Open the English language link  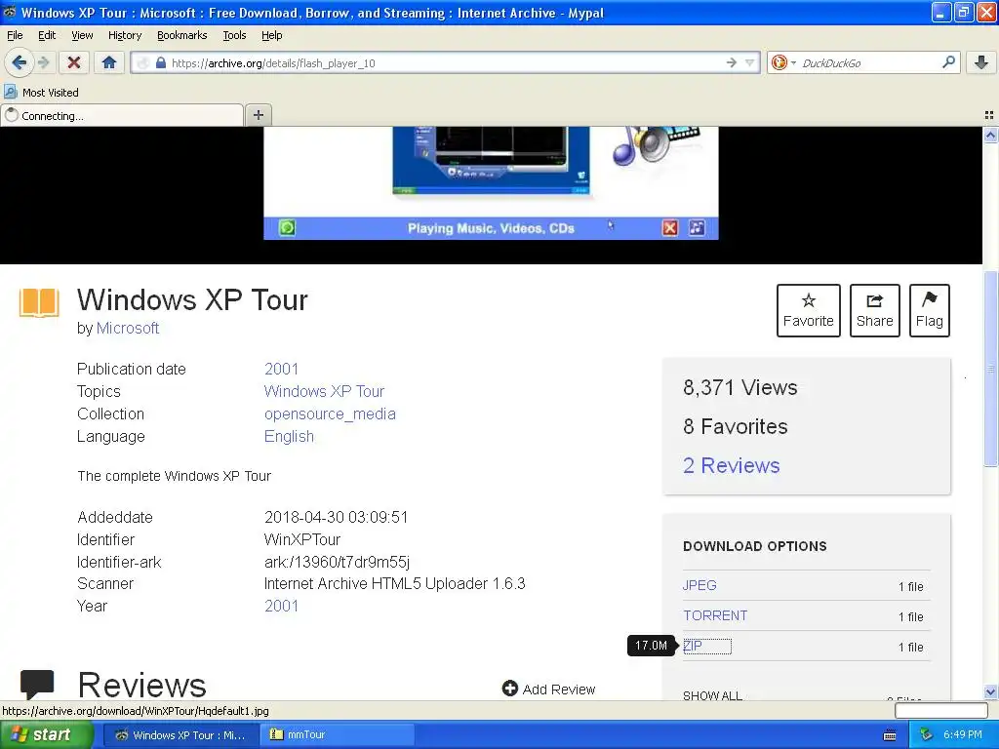(289, 436)
